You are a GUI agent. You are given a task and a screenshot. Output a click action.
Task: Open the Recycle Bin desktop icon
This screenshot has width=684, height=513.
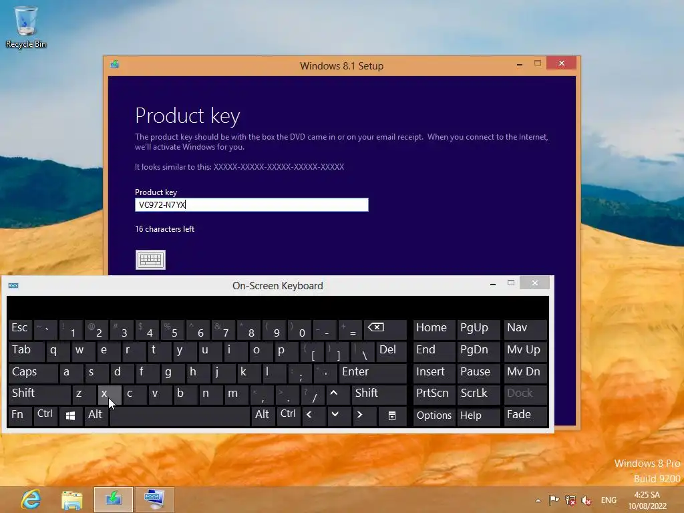[x=26, y=26]
